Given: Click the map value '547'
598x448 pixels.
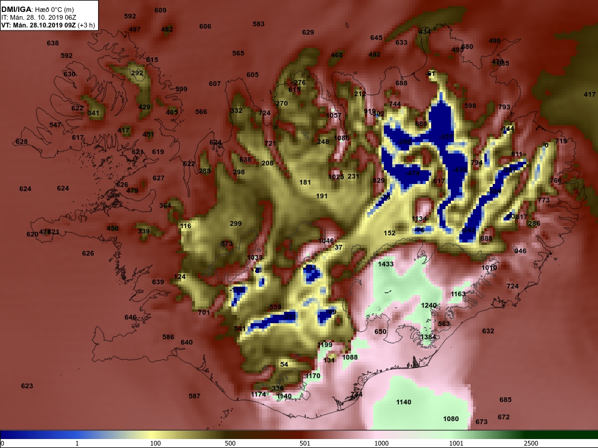Looking at the screenshot, I should pyautogui.click(x=55, y=125).
